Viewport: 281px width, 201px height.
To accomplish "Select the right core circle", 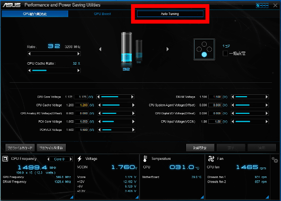I will point(209,49).
